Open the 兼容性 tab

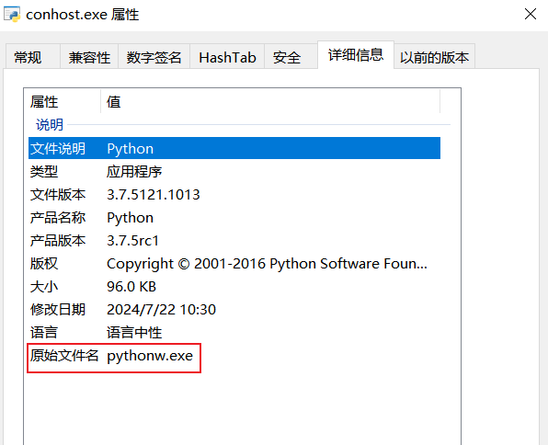tap(89, 57)
